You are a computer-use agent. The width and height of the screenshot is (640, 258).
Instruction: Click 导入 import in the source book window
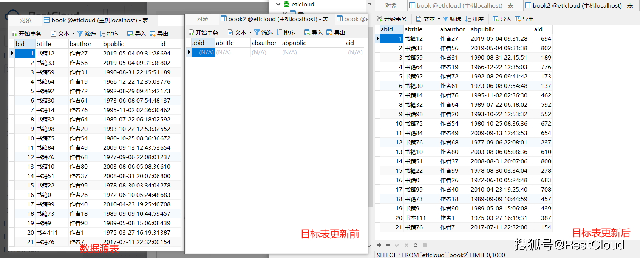(x=136, y=34)
